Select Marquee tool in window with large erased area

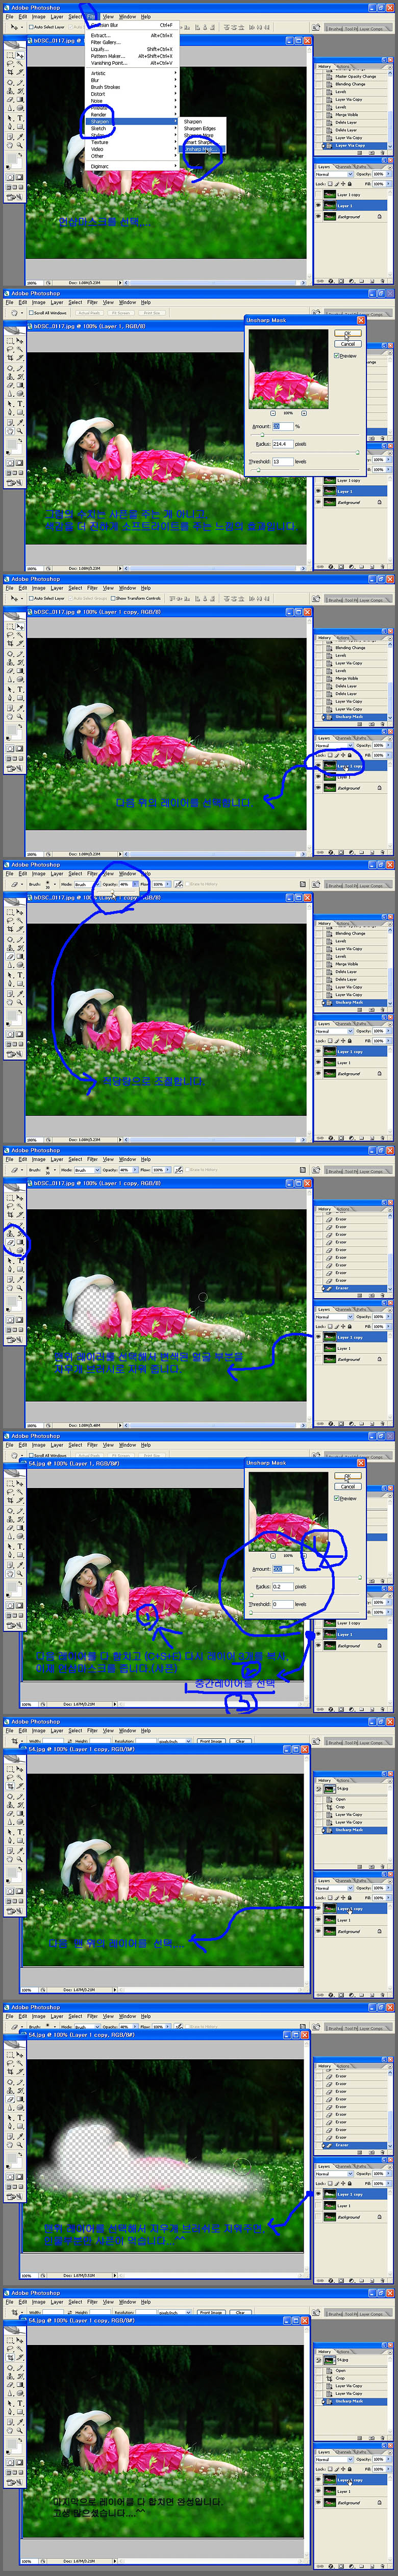click(10, 2055)
